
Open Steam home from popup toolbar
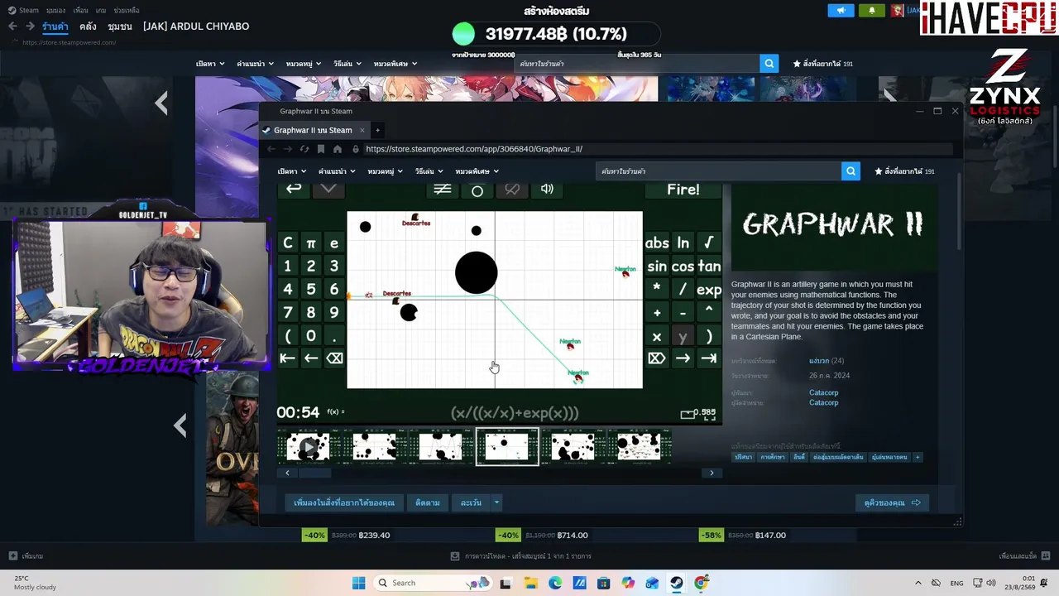[338, 149]
